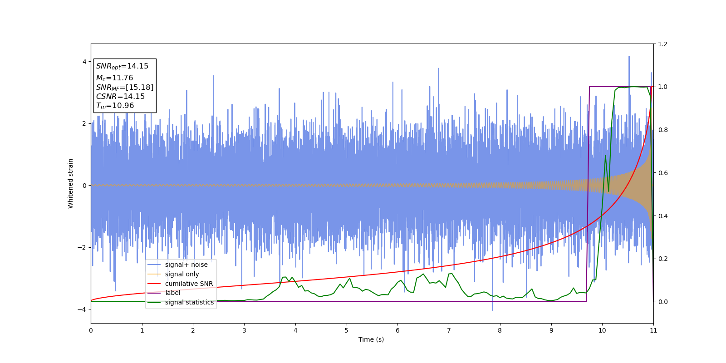Viewport: 726px width, 363px height.
Task: Click x-axis tick label 7
Action: coord(449,330)
